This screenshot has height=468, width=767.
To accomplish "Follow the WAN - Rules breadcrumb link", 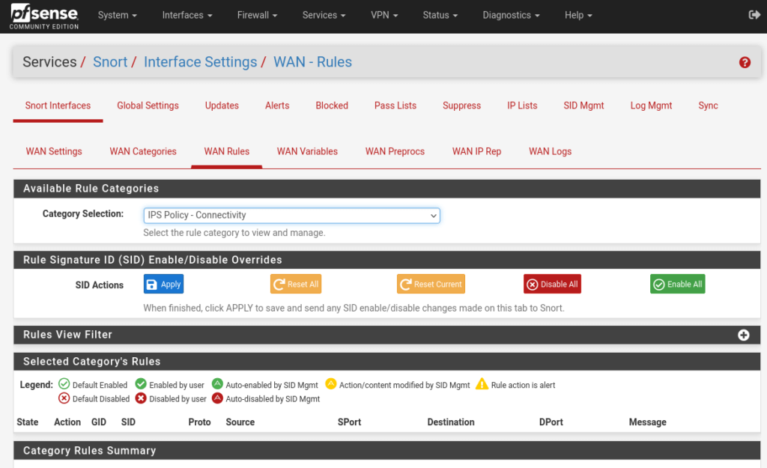I will click(312, 62).
